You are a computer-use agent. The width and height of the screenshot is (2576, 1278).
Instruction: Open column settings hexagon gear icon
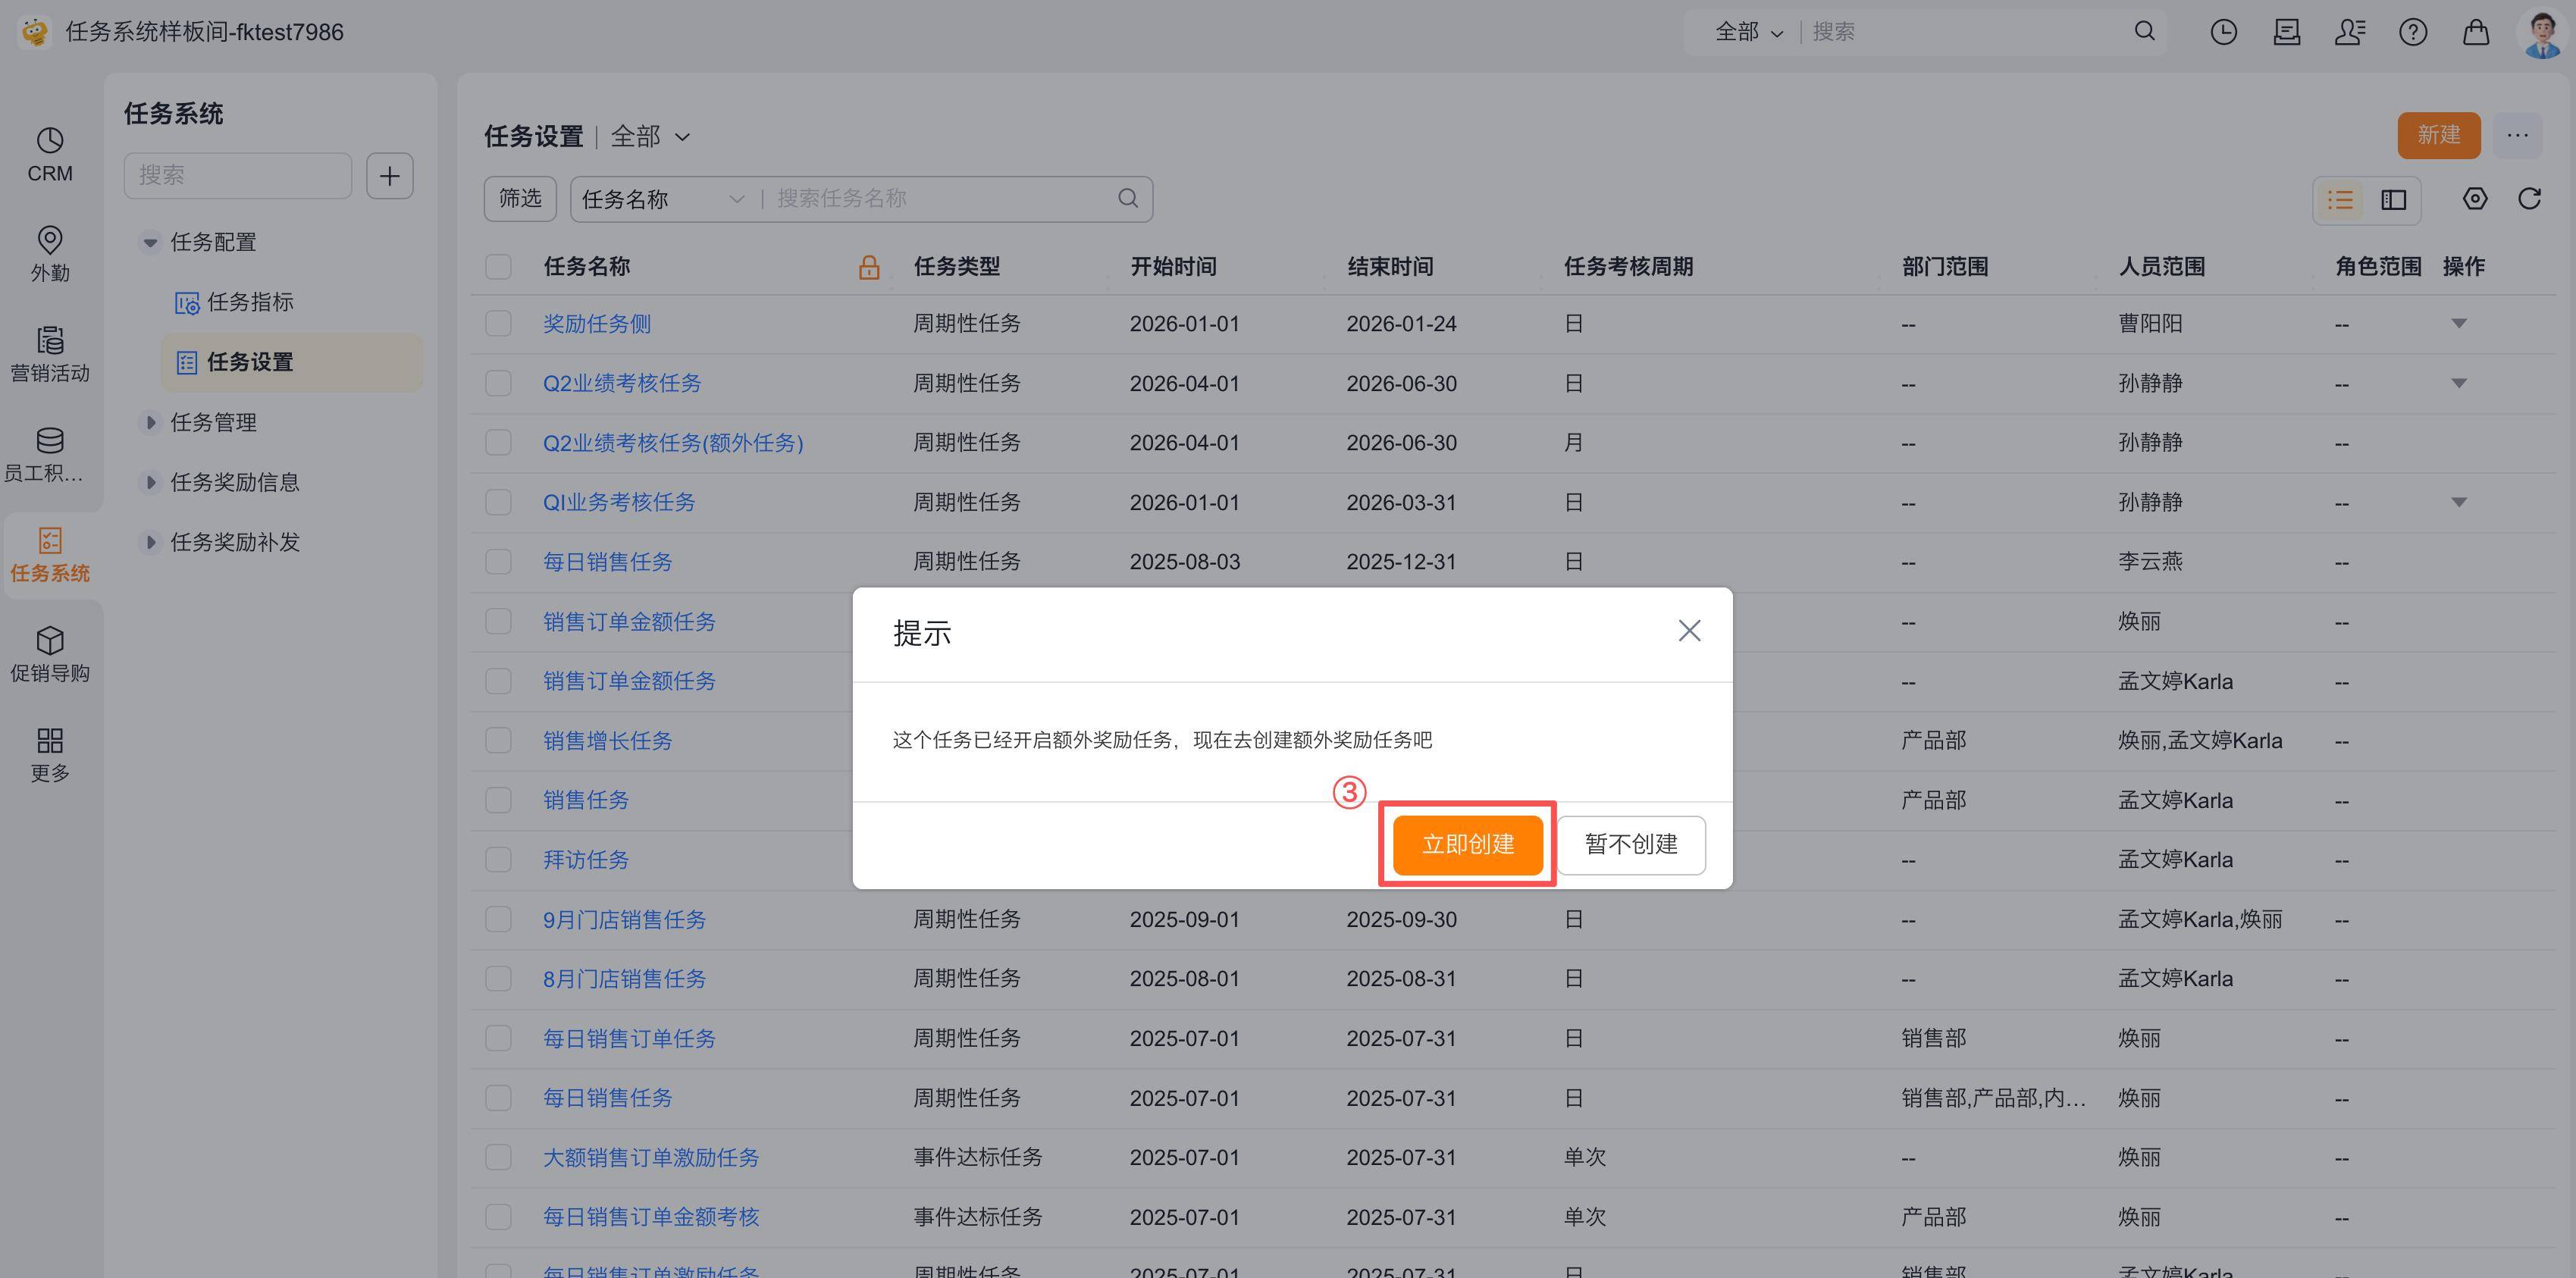pos(2474,199)
